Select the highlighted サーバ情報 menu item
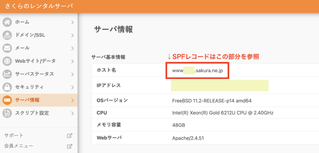The width and height of the screenshot is (319, 153). tap(39, 100)
